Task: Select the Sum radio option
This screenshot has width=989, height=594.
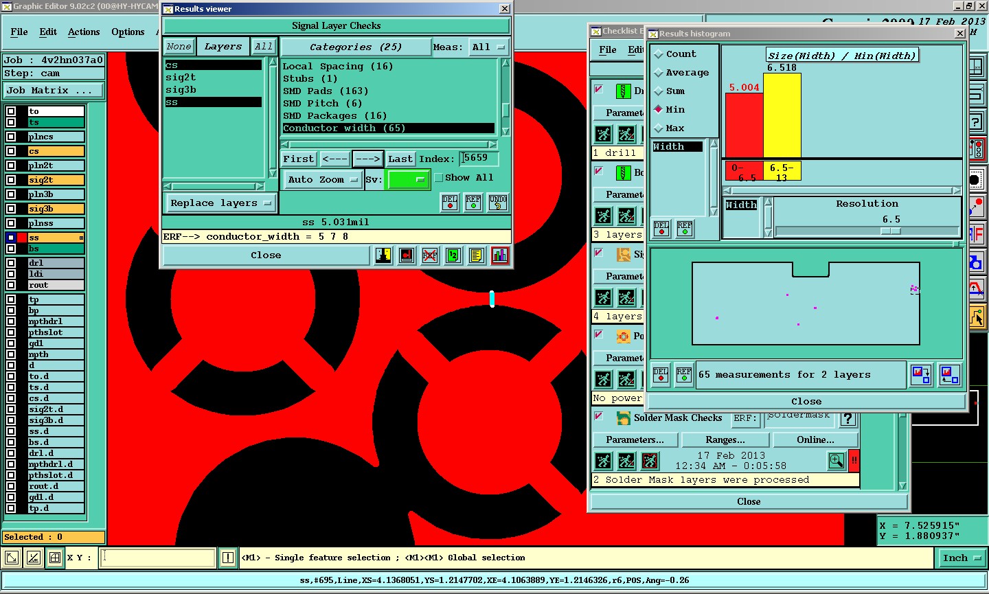Action: pyautogui.click(x=659, y=91)
